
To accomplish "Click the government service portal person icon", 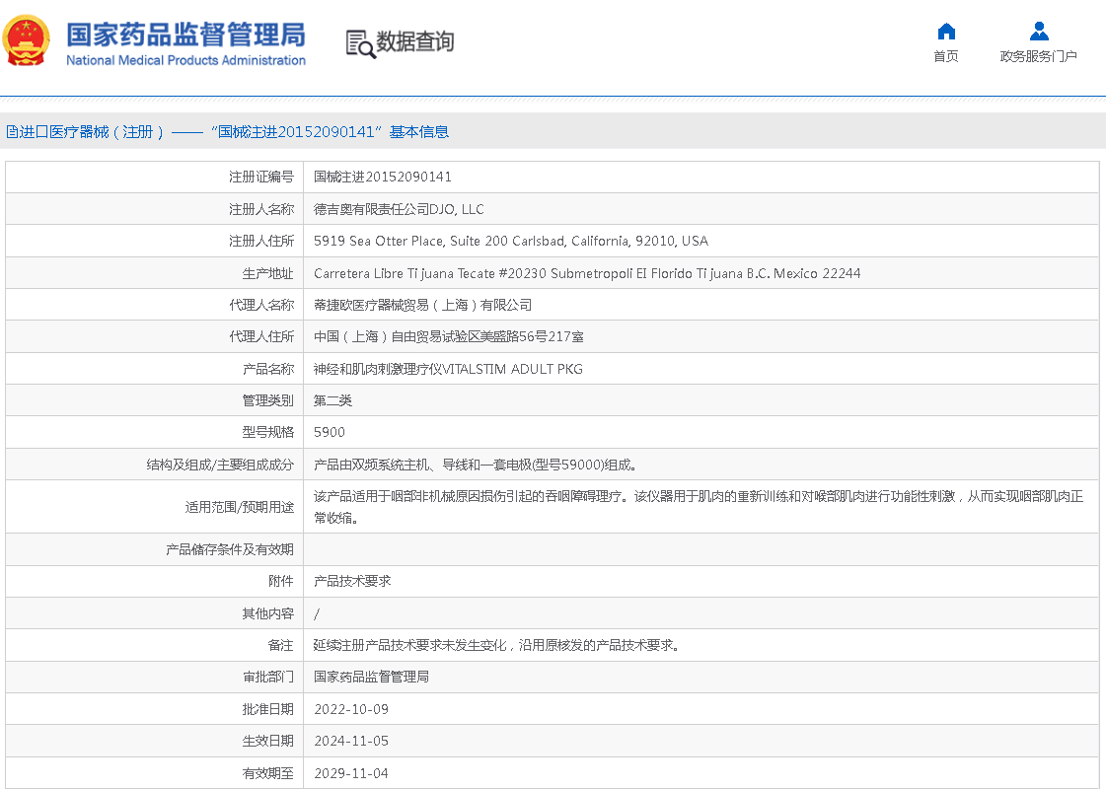I will [1038, 31].
